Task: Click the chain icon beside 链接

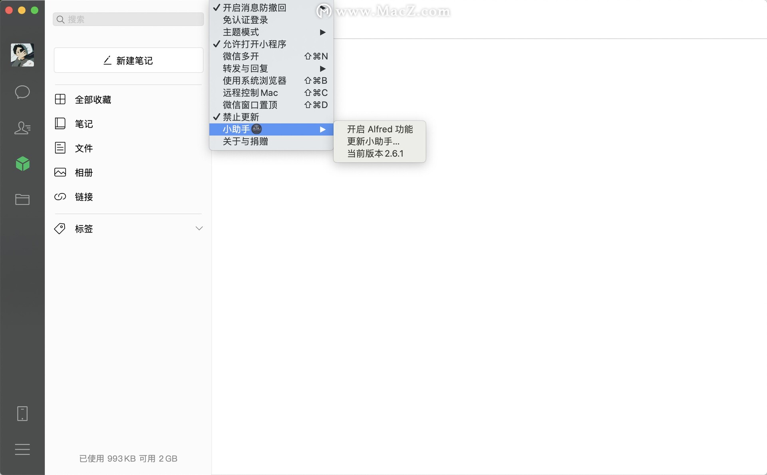Action: [60, 197]
